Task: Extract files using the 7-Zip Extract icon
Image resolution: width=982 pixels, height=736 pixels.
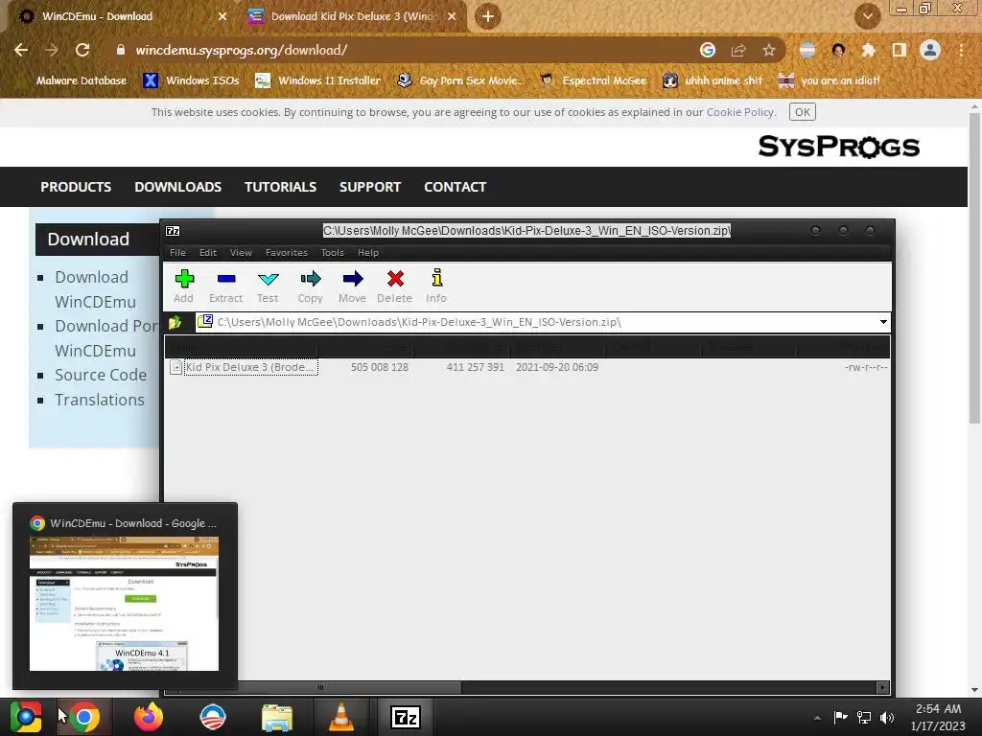Action: [226, 286]
